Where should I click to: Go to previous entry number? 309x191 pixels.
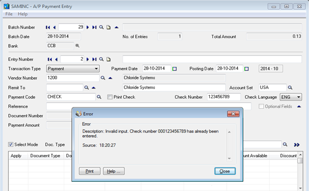point(57,59)
